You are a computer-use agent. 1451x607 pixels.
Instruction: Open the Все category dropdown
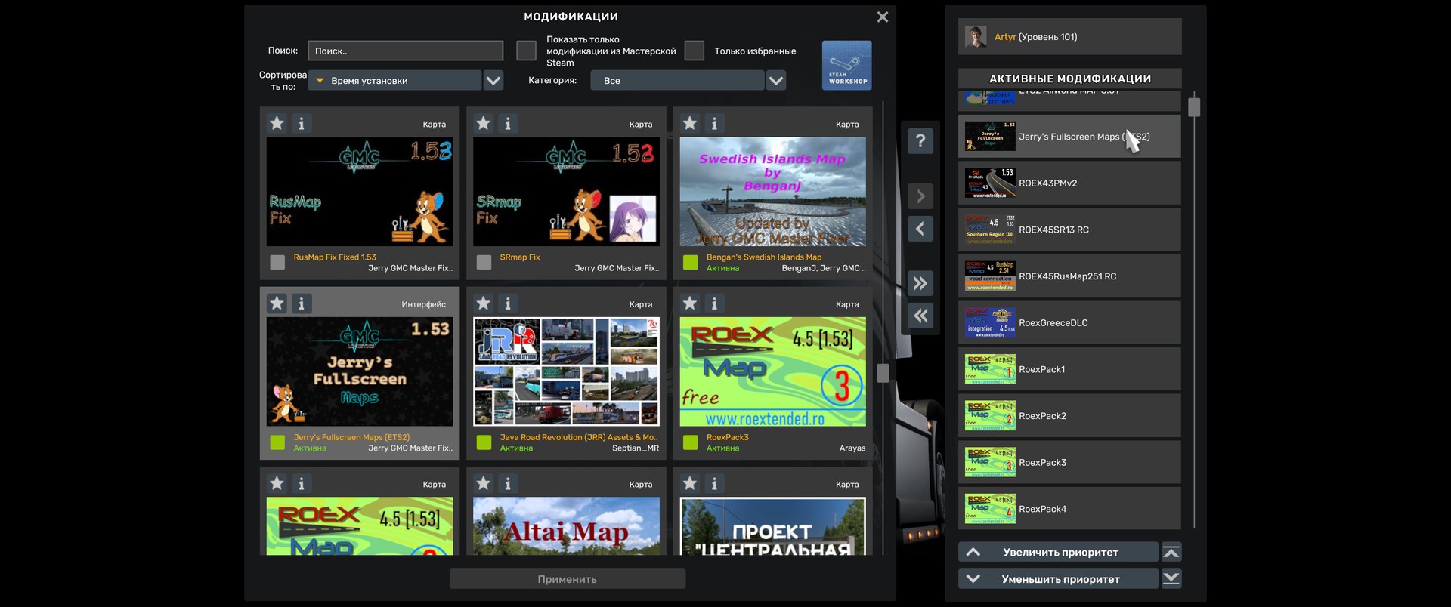pyautogui.click(x=678, y=80)
